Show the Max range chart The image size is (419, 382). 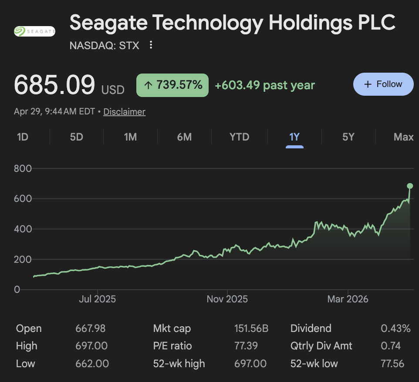click(x=403, y=137)
